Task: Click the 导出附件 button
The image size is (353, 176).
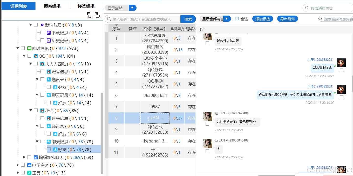Action: 287,18
